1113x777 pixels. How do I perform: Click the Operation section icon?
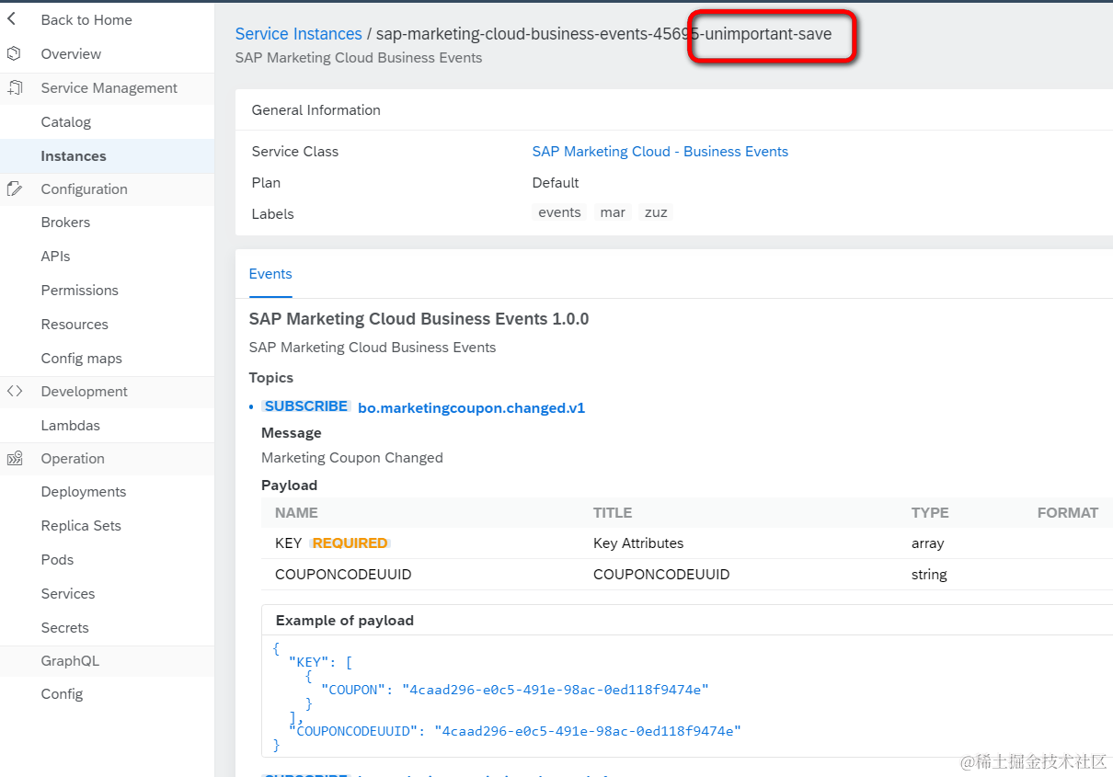[x=14, y=458]
